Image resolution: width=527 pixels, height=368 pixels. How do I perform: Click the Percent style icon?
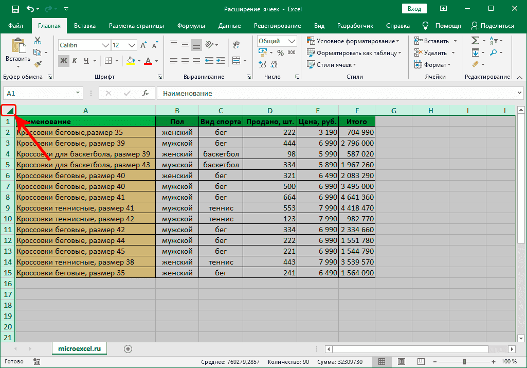click(280, 52)
